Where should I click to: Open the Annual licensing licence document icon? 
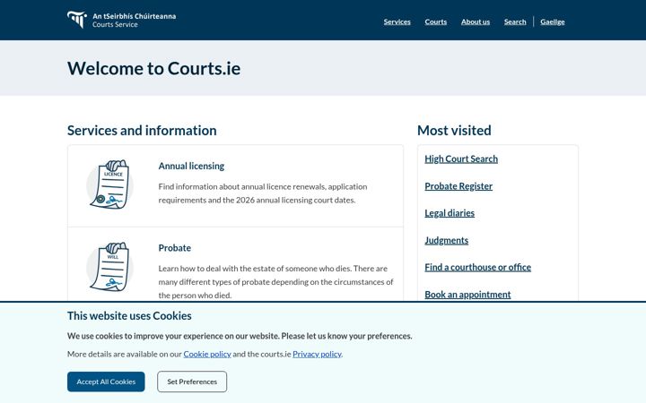109,184
